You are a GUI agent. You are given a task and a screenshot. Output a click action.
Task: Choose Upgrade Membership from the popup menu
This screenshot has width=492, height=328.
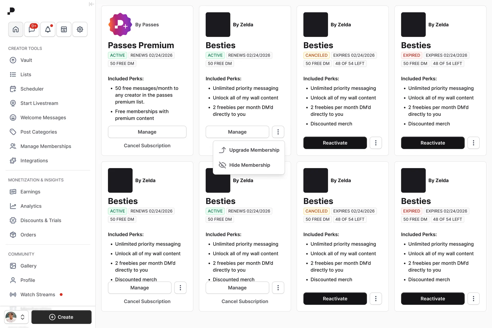pyautogui.click(x=254, y=150)
